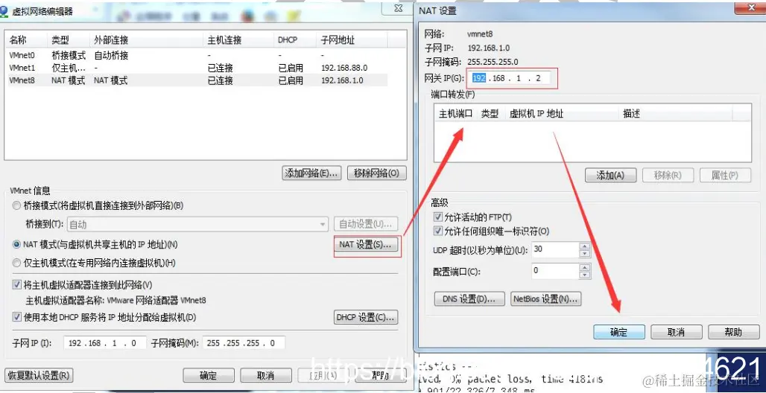Click the 主机连接 column header
The width and height of the screenshot is (766, 393).
coord(239,40)
